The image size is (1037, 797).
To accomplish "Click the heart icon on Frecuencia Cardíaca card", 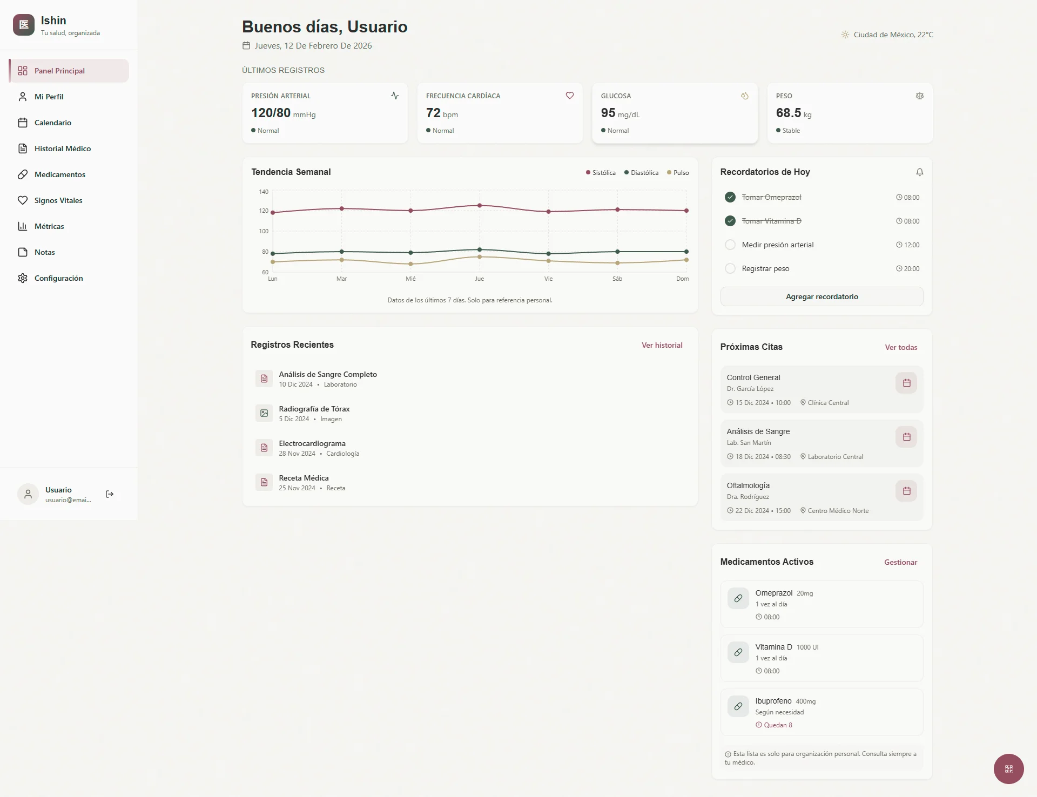I will point(570,96).
